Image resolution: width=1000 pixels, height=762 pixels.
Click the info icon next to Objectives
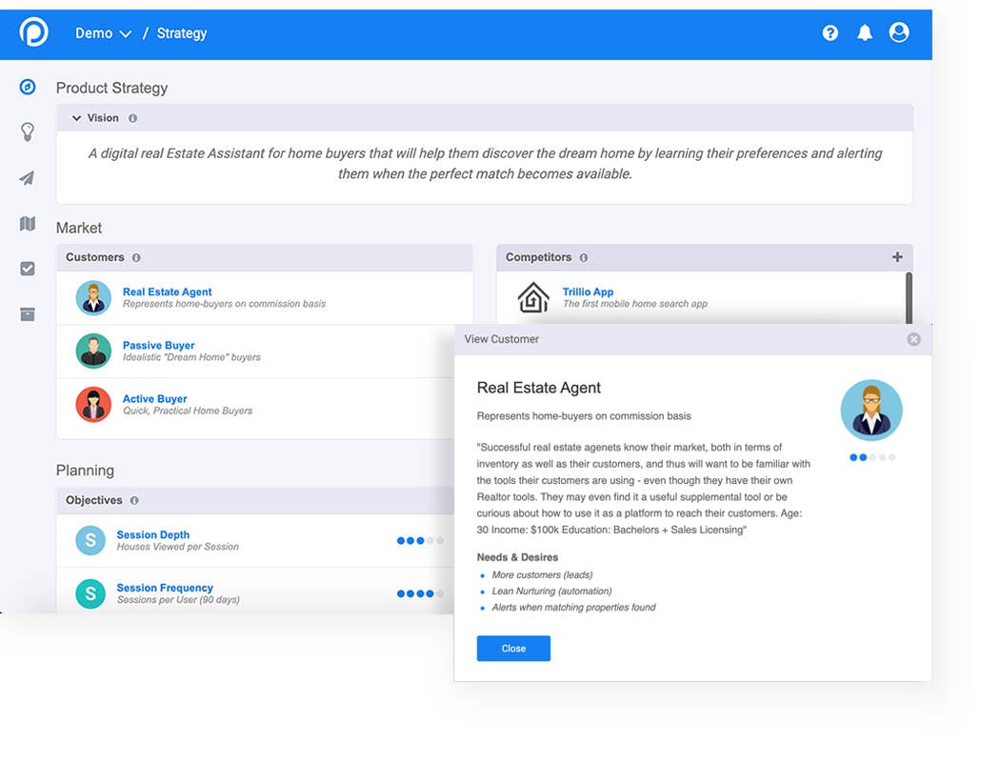[132, 500]
